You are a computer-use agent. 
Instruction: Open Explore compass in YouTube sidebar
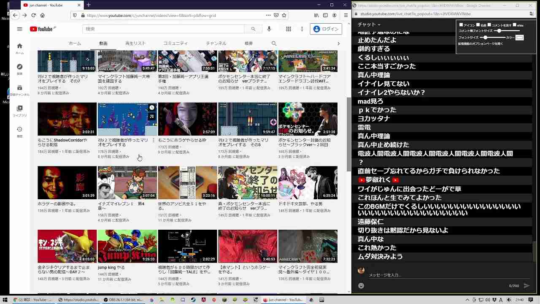pos(19,69)
